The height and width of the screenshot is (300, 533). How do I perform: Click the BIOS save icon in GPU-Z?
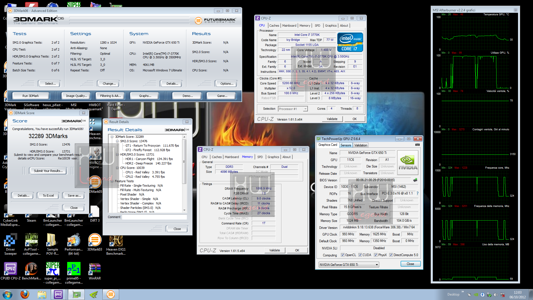tap(415, 180)
